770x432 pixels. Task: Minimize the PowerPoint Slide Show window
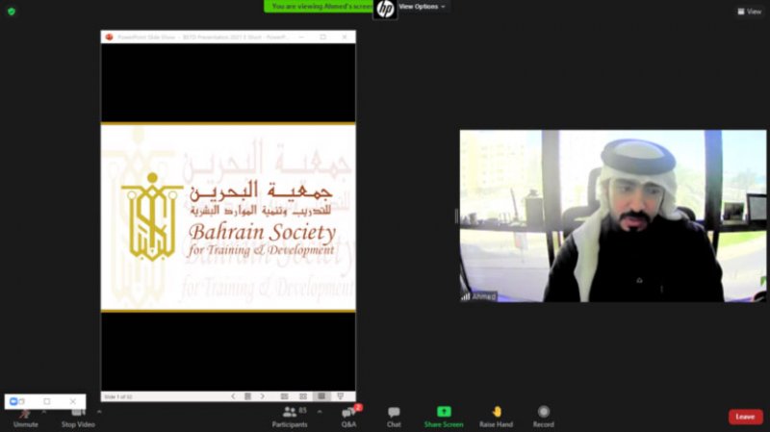pyautogui.click(x=301, y=37)
